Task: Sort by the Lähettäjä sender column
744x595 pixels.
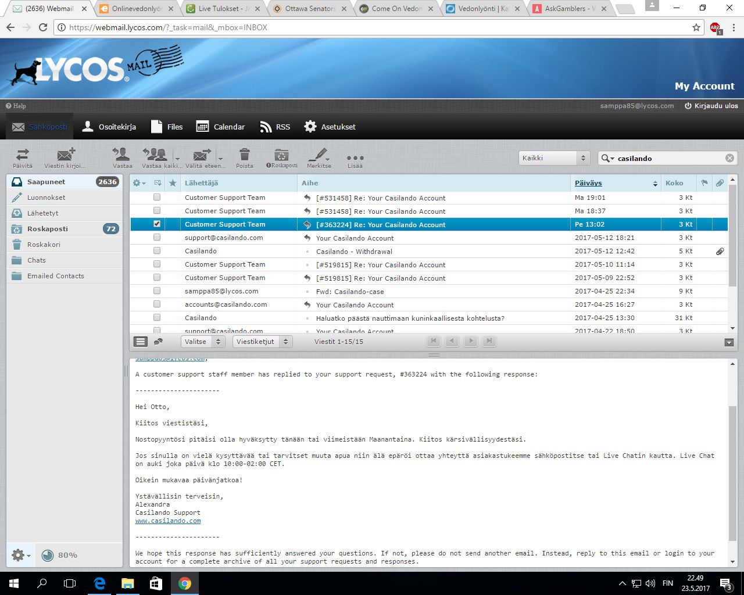Action: point(201,183)
